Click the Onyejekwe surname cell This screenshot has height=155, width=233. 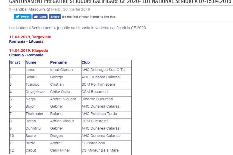[x=35, y=92]
